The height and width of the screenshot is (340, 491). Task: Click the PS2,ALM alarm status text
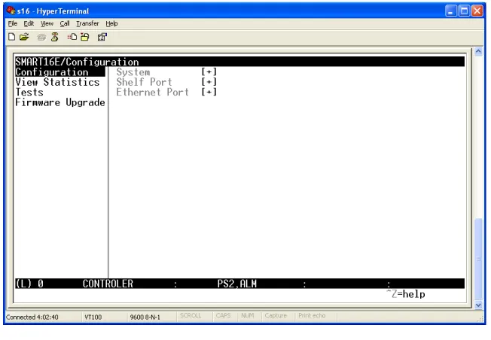click(237, 284)
